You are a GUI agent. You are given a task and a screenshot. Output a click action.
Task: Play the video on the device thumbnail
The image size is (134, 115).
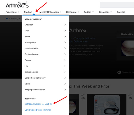(107, 105)
